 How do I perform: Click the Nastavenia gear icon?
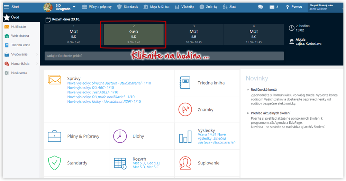pyautogui.click(x=7, y=73)
